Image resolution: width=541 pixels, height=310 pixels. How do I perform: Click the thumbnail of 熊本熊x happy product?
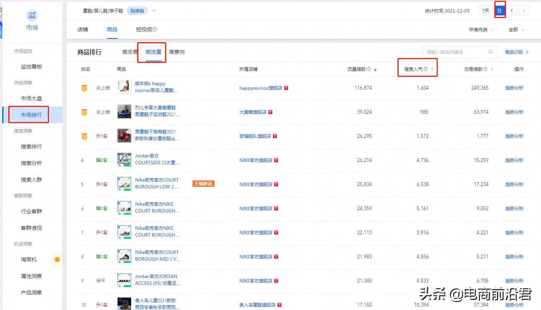pos(124,87)
